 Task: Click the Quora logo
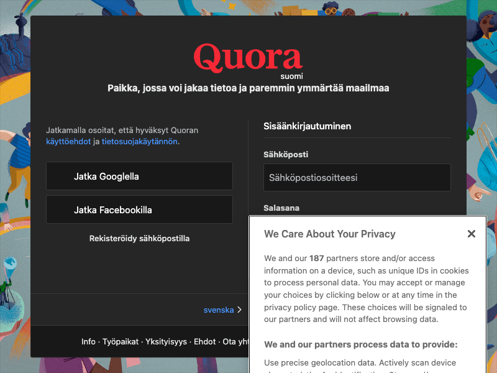click(248, 58)
